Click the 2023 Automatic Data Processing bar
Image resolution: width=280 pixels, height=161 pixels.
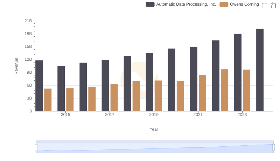(x=238, y=73)
